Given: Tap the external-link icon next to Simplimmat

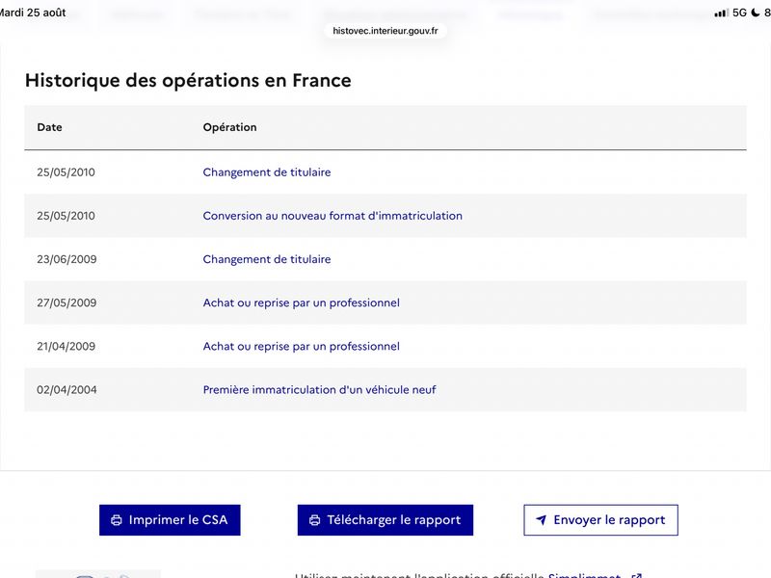Looking at the screenshot, I should (x=636, y=575).
